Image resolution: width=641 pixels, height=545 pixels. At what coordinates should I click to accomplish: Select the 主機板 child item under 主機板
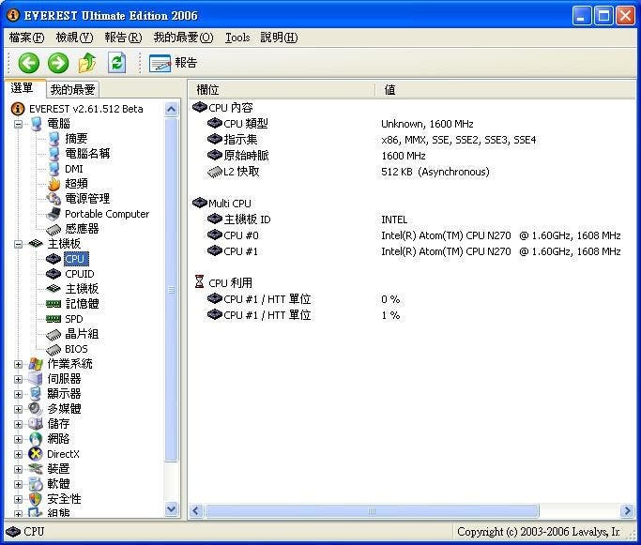82,289
